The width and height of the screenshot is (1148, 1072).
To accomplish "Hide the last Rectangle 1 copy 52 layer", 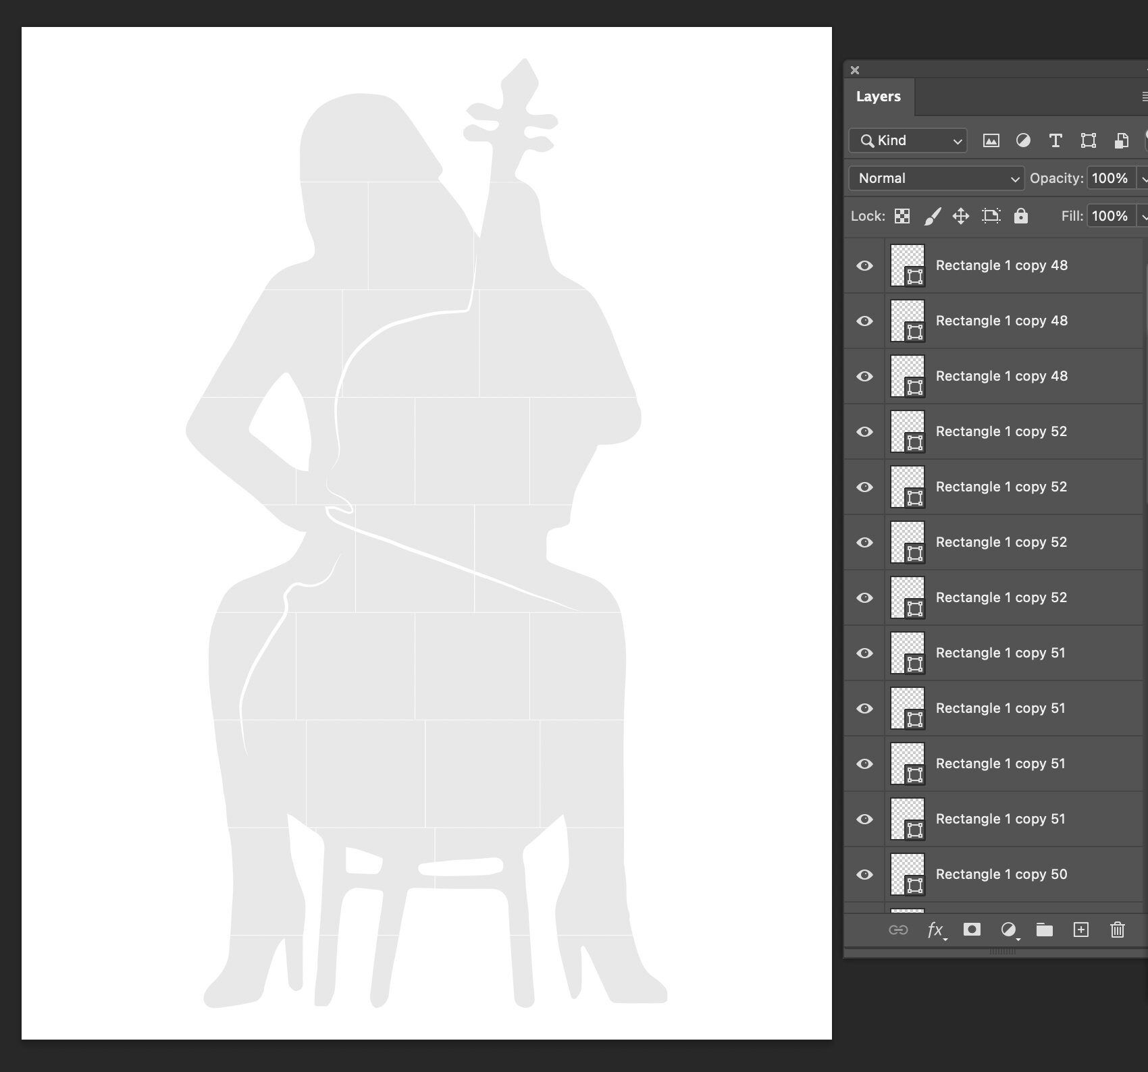I will pos(864,598).
